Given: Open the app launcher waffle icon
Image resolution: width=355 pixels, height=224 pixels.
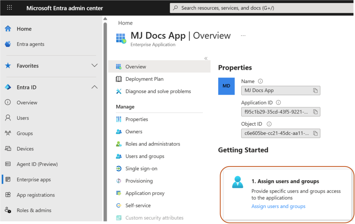Looking at the screenshot, I should (x=9, y=8).
